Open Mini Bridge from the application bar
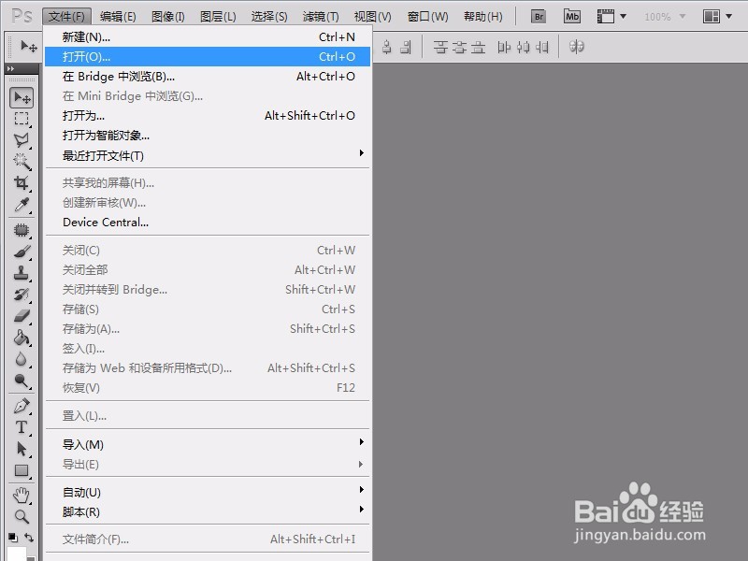Image resolution: width=748 pixels, height=561 pixels. click(x=571, y=16)
